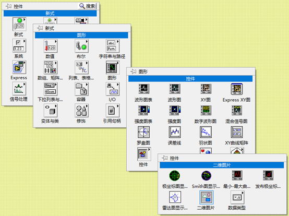Viewport: 289px width, 216px height.
Task: Select the 数字波形图 digital waveform graph
Action: 206,110
